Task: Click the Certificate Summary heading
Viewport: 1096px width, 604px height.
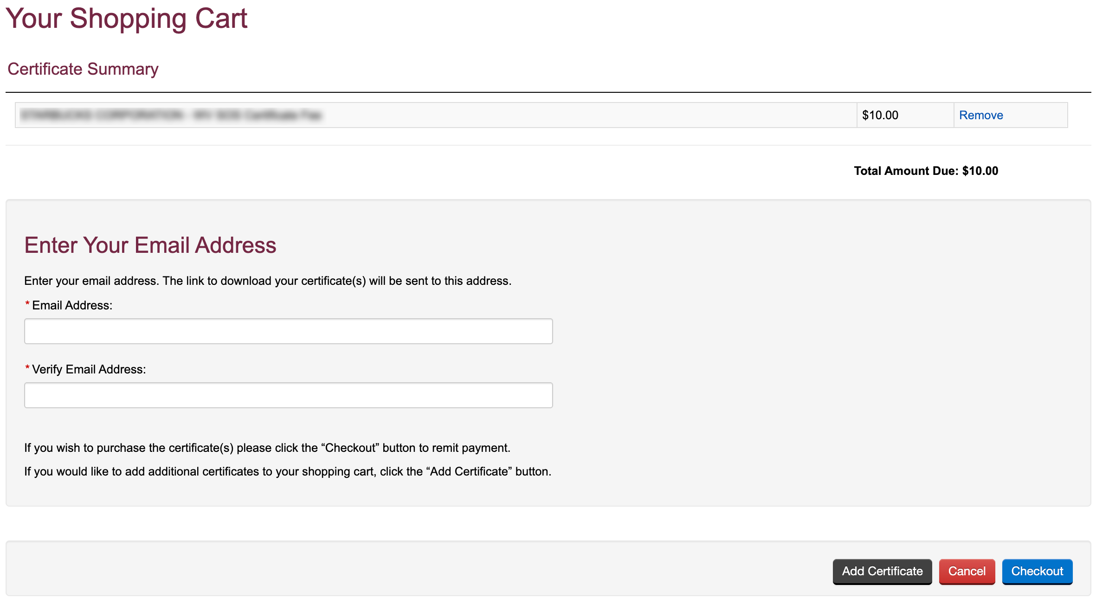Action: (83, 69)
